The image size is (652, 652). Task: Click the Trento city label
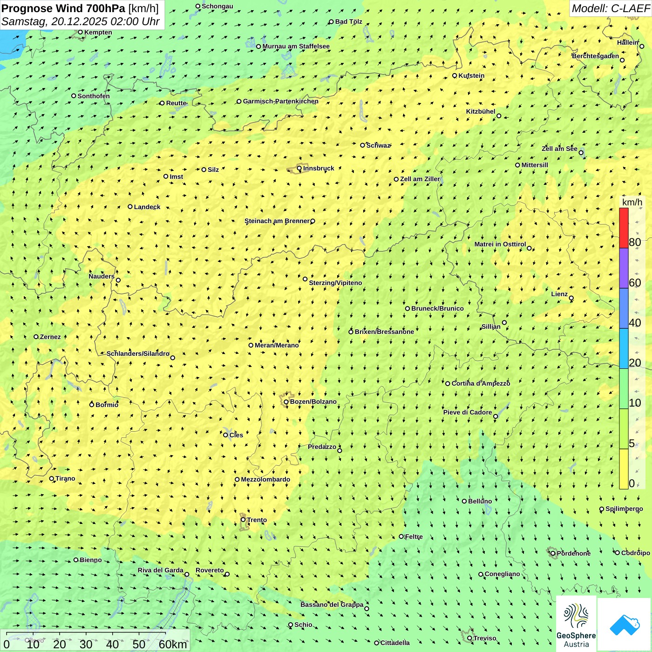pos(257,520)
